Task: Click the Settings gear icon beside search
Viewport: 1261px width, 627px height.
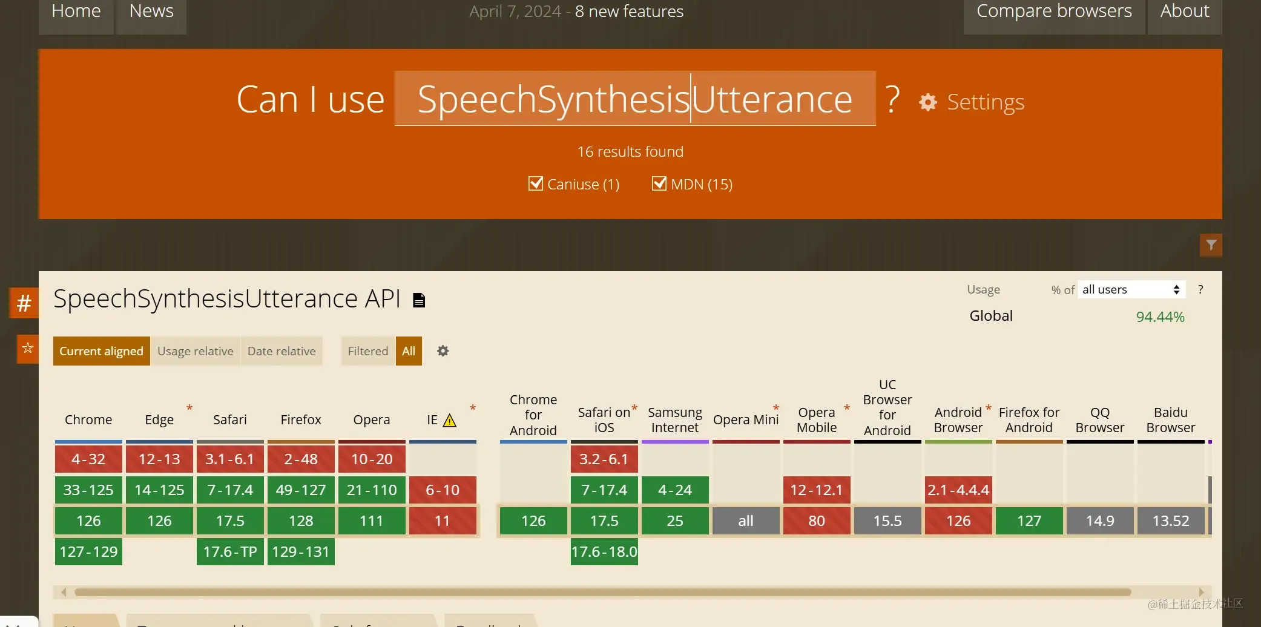Action: [x=927, y=102]
